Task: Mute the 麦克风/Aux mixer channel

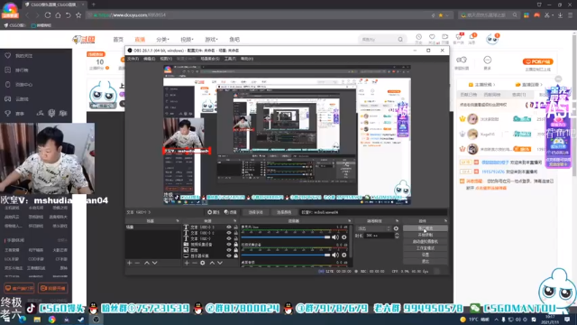Action: (x=335, y=237)
